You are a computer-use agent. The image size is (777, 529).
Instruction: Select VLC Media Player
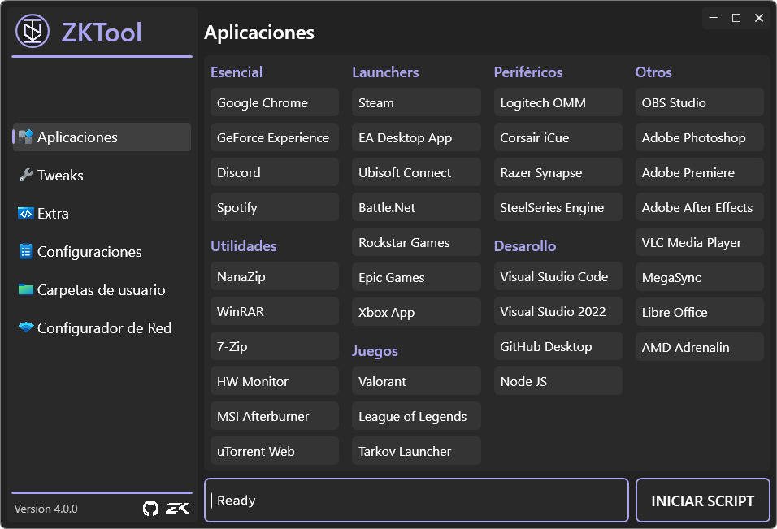pyautogui.click(x=700, y=241)
